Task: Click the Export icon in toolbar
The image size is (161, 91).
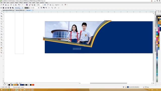Action: 32,5
